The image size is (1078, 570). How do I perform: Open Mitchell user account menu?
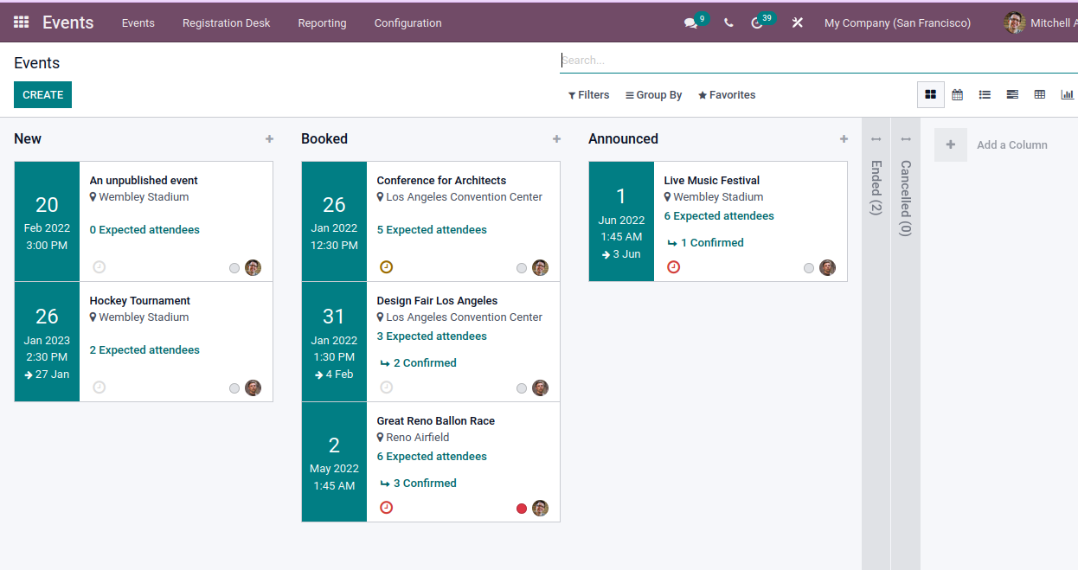pyautogui.click(x=1041, y=23)
